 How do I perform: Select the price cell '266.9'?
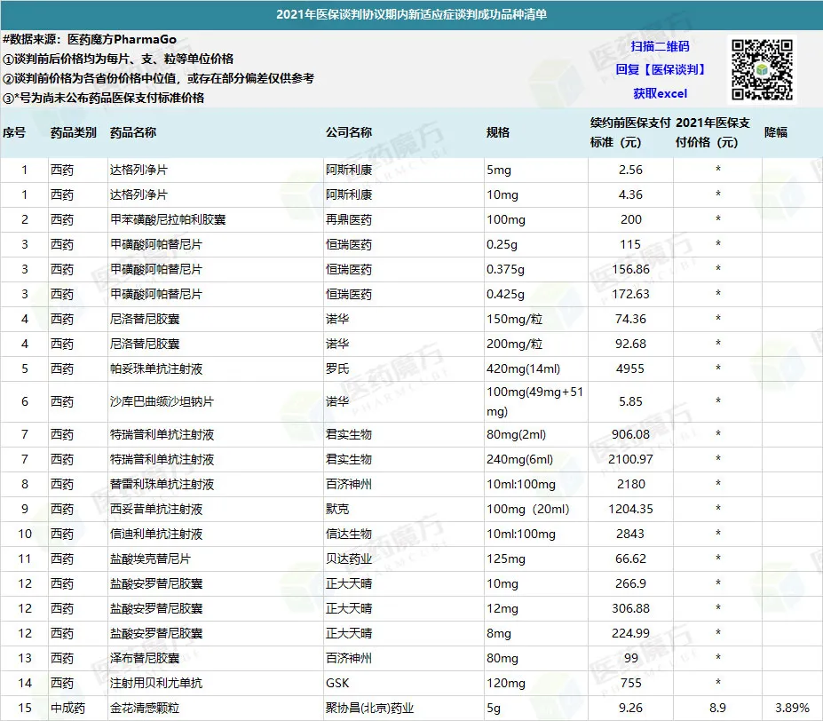click(630, 584)
